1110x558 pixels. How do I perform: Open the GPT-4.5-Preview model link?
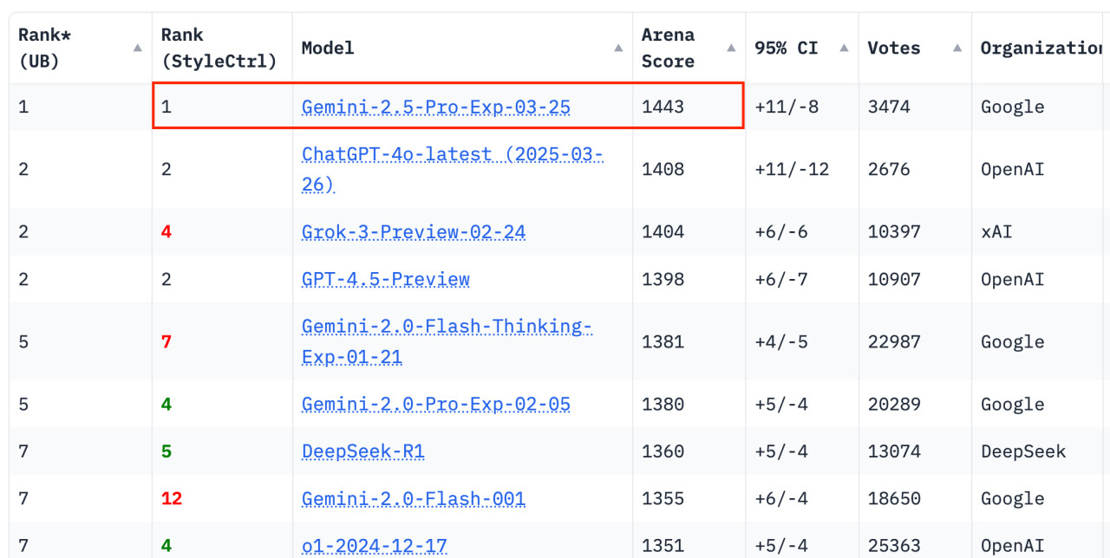coord(385,280)
